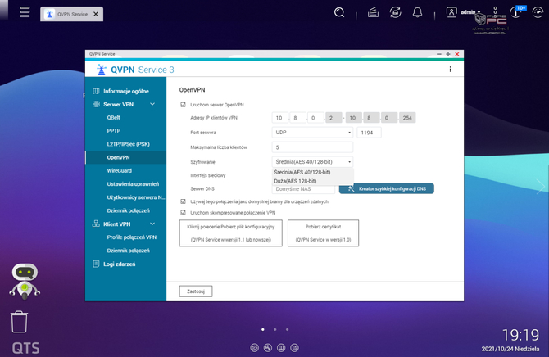Toggle Uruchom serwer OpenVPN checkbox
The width and height of the screenshot is (549, 357).
[183, 105]
